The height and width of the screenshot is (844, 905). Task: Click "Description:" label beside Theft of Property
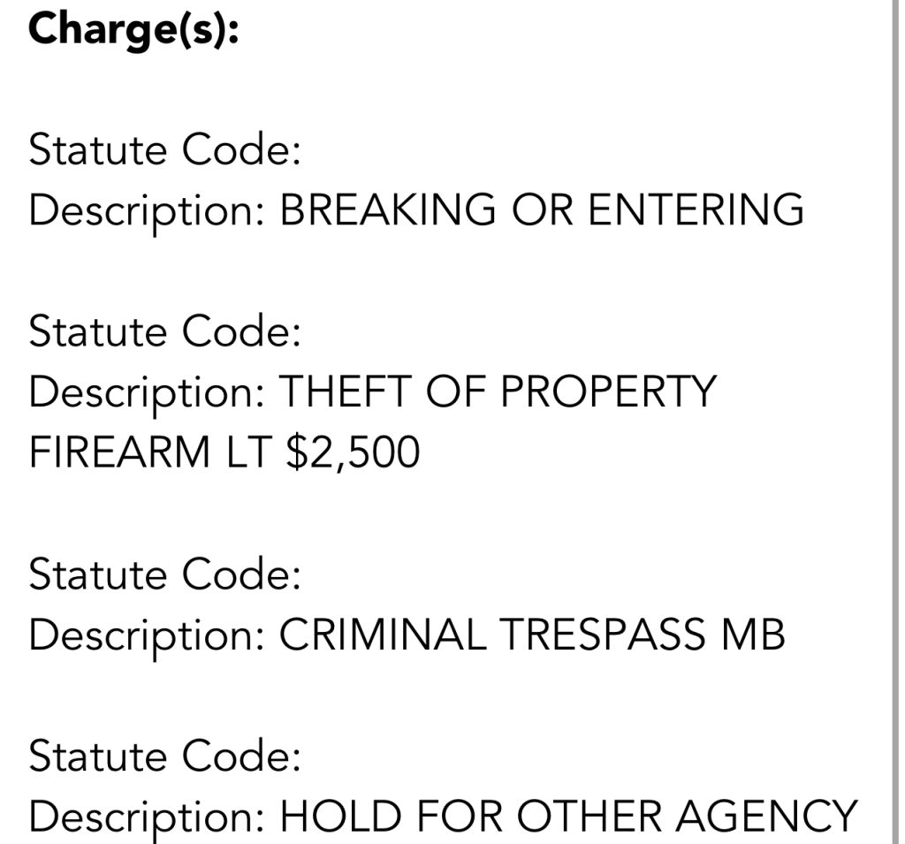point(147,392)
